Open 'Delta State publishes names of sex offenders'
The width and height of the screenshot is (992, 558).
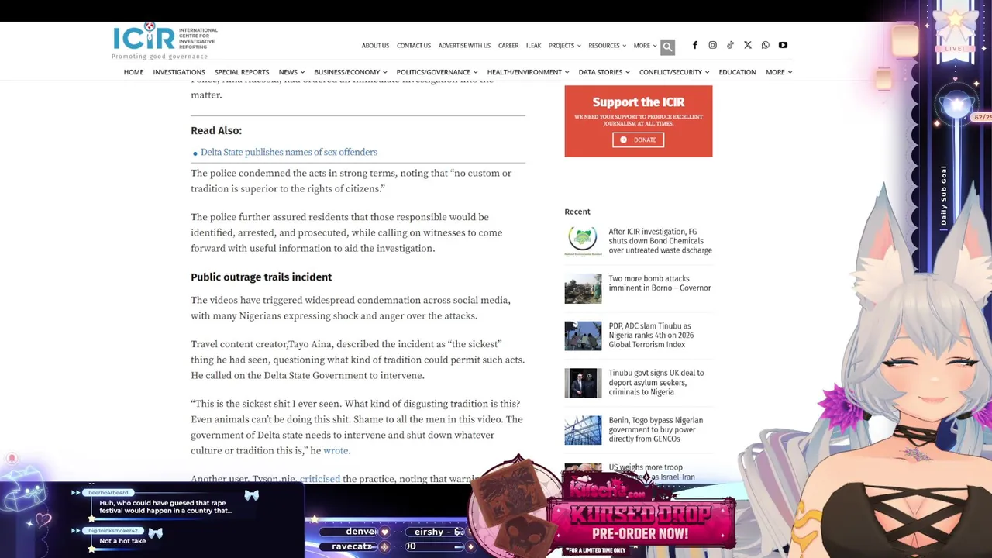tap(288, 152)
